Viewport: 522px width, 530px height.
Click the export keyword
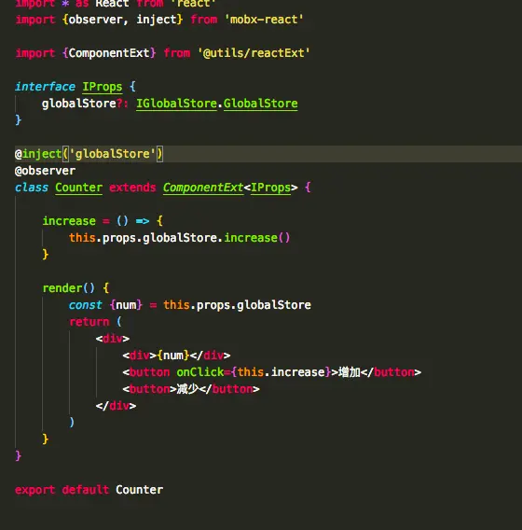[34, 490]
